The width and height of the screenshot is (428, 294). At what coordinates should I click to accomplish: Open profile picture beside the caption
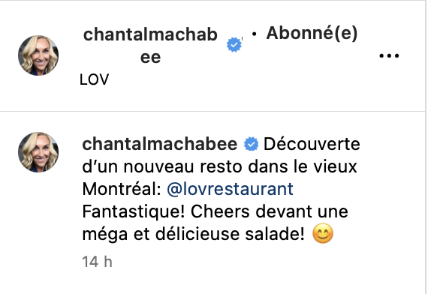tap(38, 152)
